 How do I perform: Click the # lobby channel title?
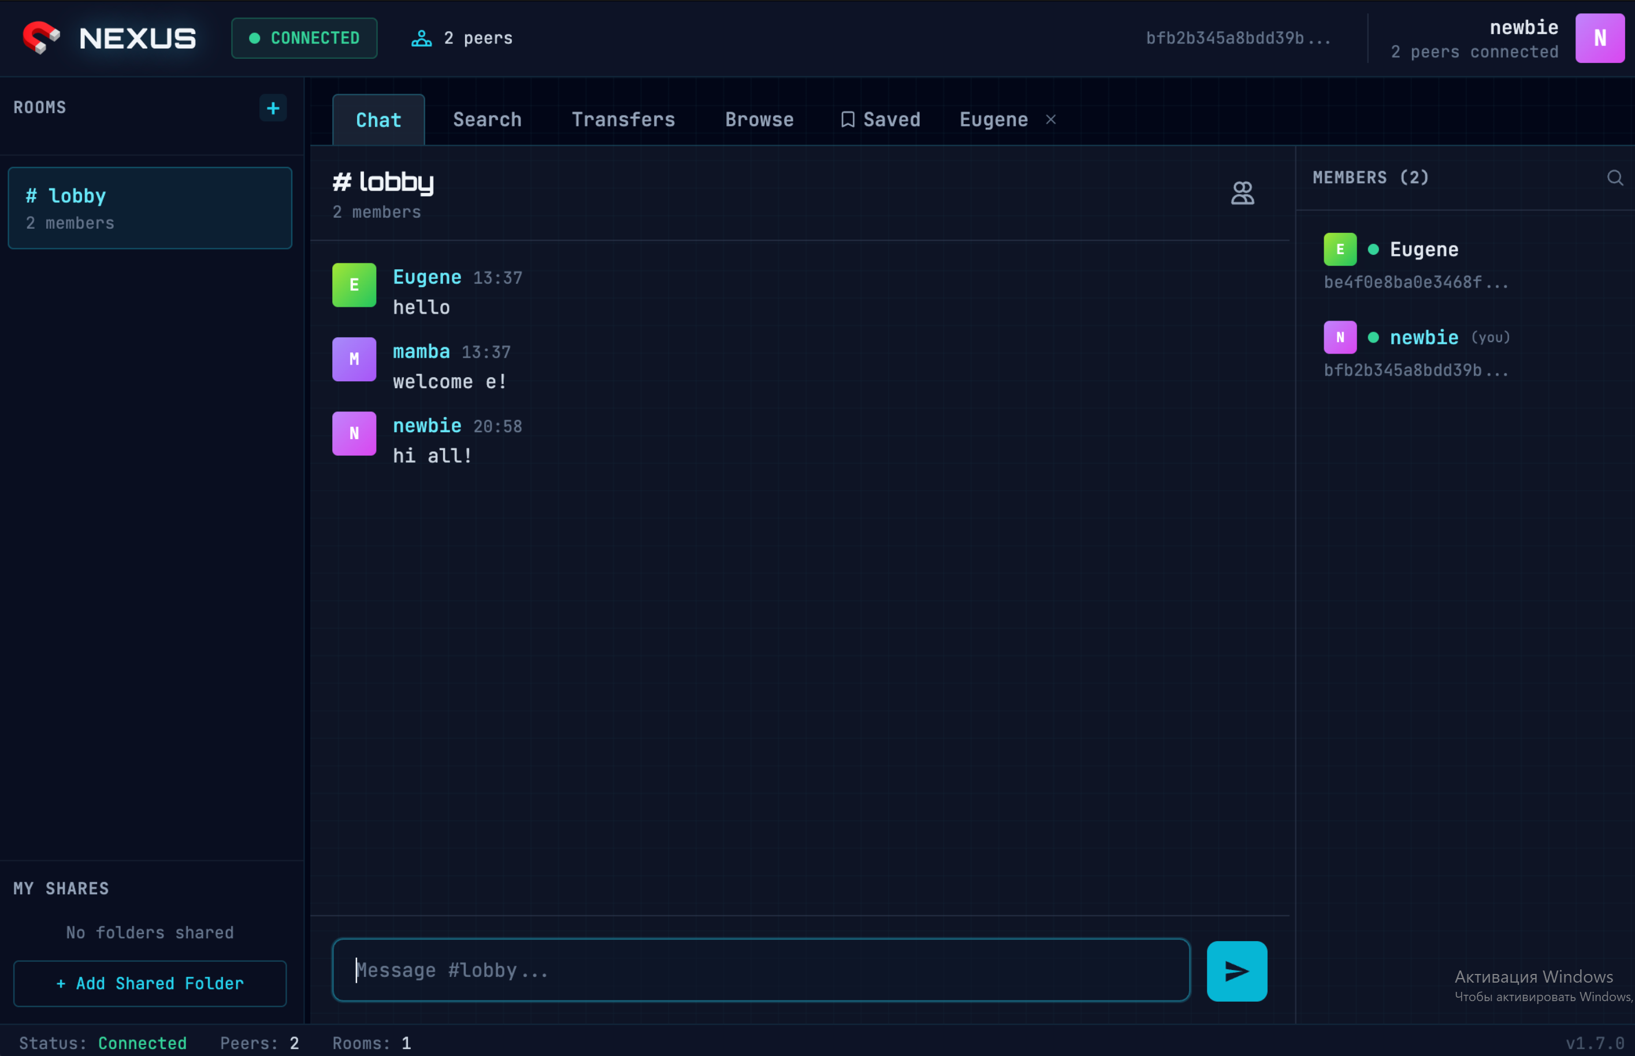coord(382,183)
